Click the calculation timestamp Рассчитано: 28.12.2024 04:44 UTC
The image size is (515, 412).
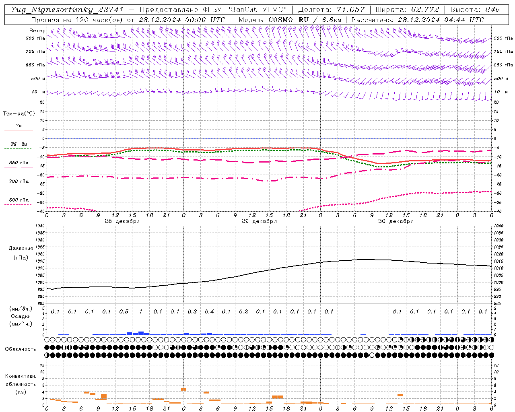[x=418, y=20]
